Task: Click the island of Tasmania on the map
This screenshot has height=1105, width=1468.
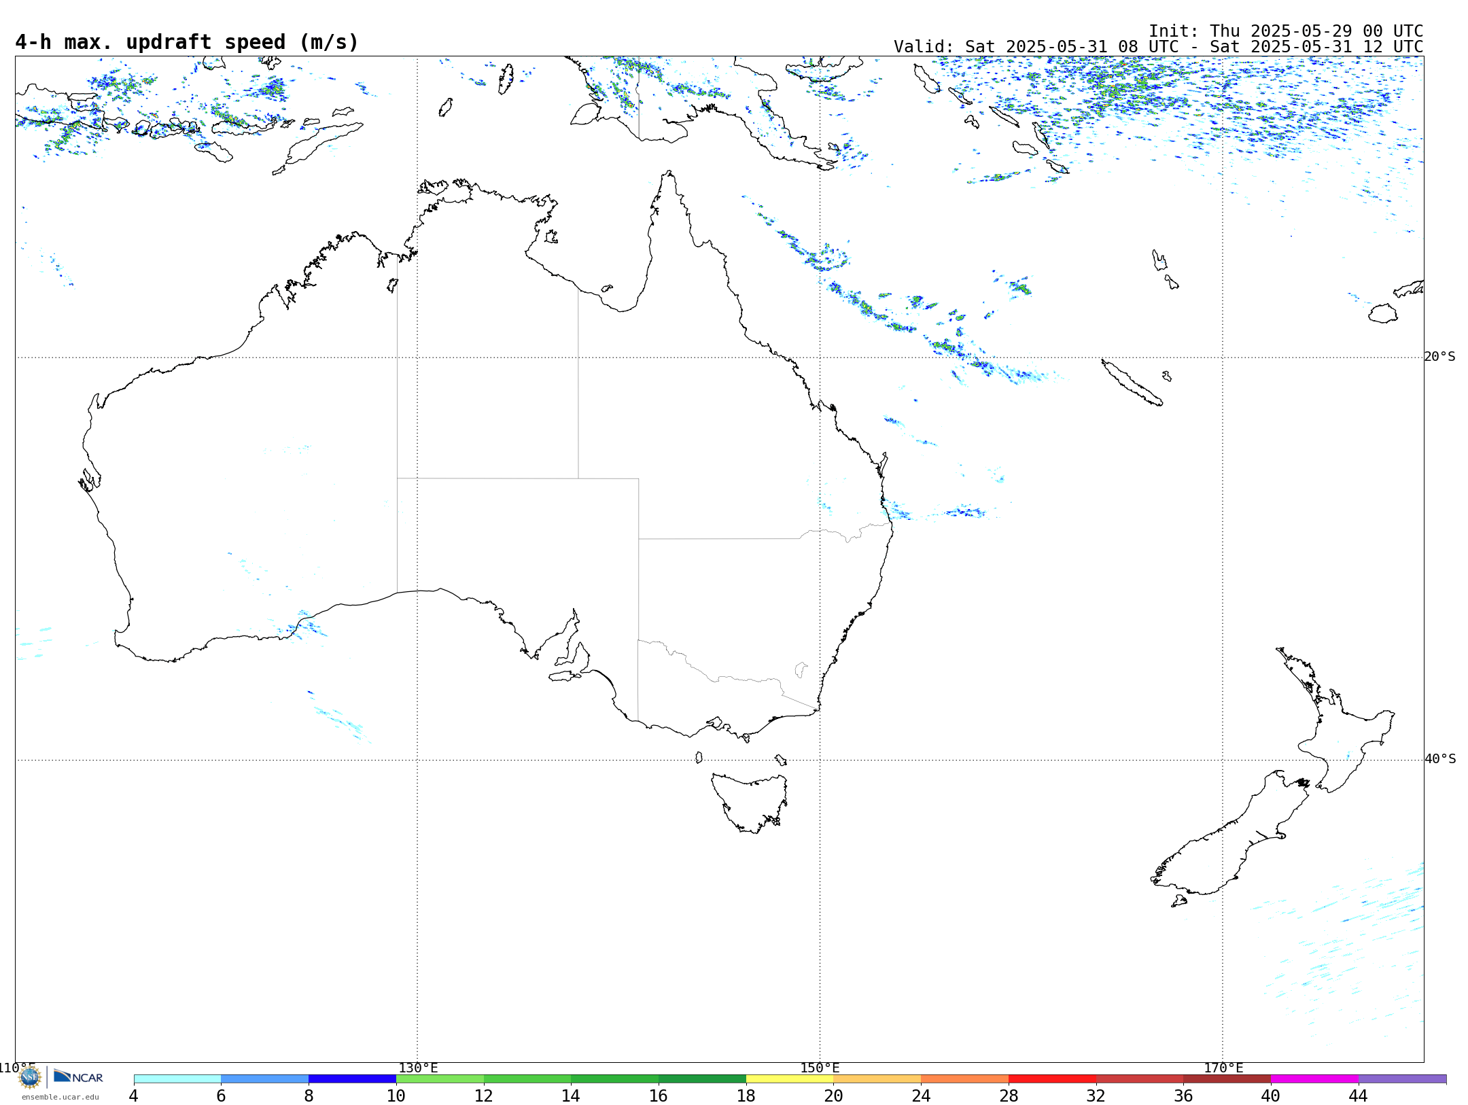Action: coord(750,802)
